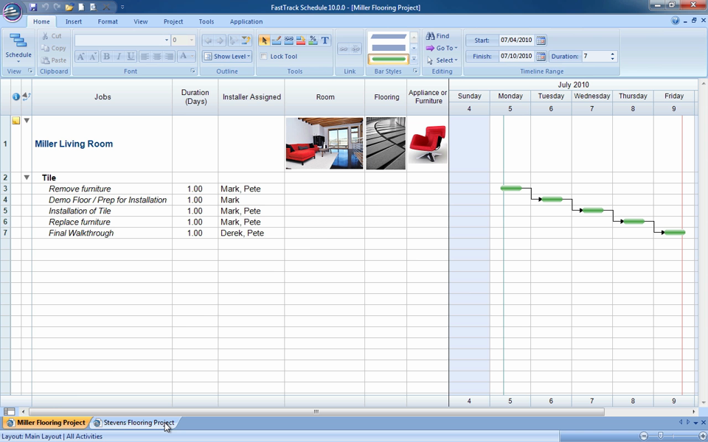Collapse the Miller Living Room outline
The image size is (708, 442).
(x=27, y=120)
